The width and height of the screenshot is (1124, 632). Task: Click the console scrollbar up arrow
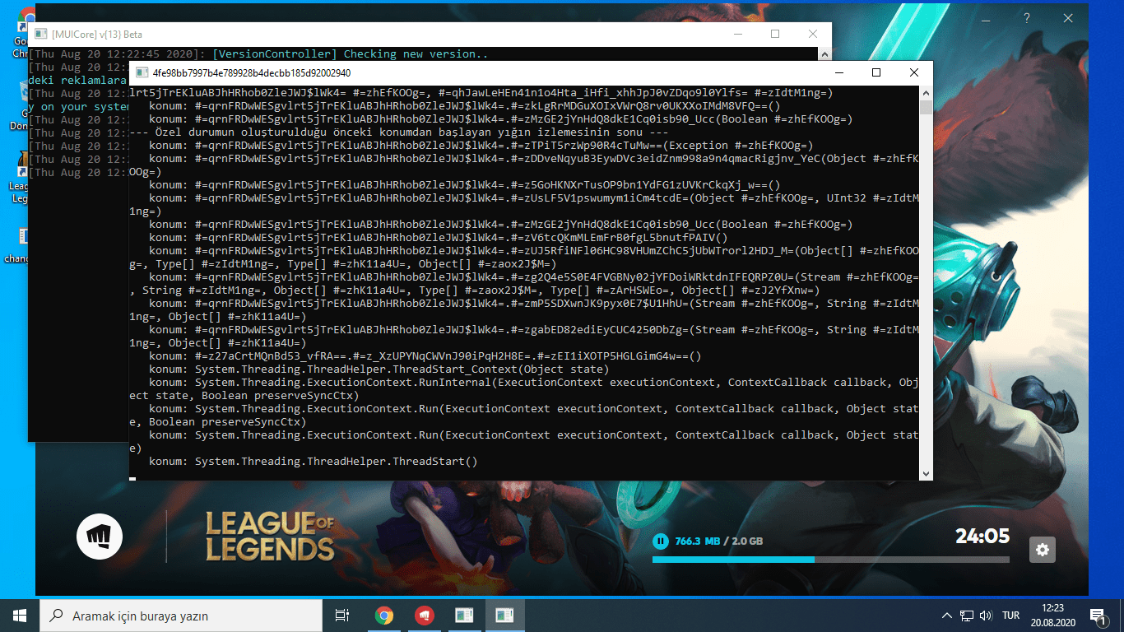[926, 93]
